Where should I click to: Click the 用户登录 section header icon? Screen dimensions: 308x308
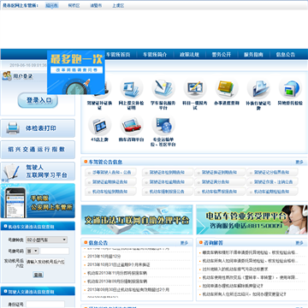pyautogui.click(x=7, y=76)
